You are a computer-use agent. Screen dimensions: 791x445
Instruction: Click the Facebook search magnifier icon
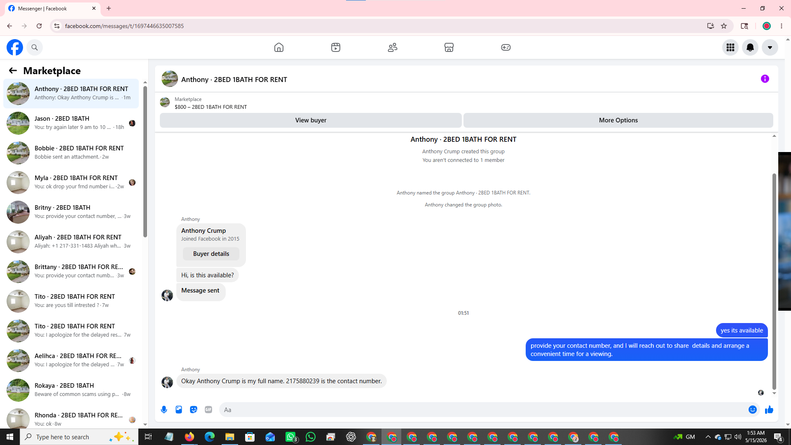(35, 47)
